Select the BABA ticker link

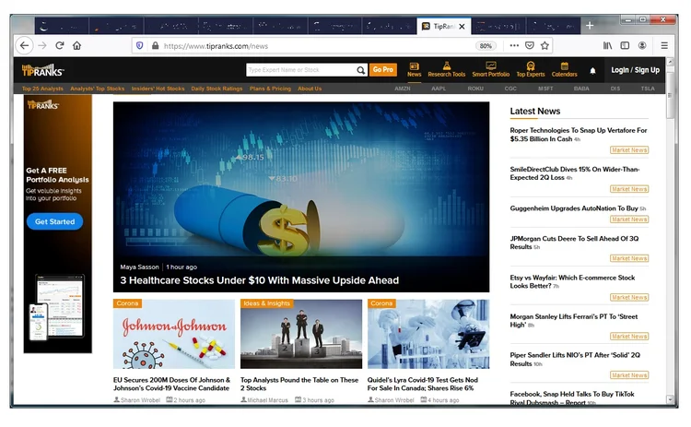click(x=581, y=89)
